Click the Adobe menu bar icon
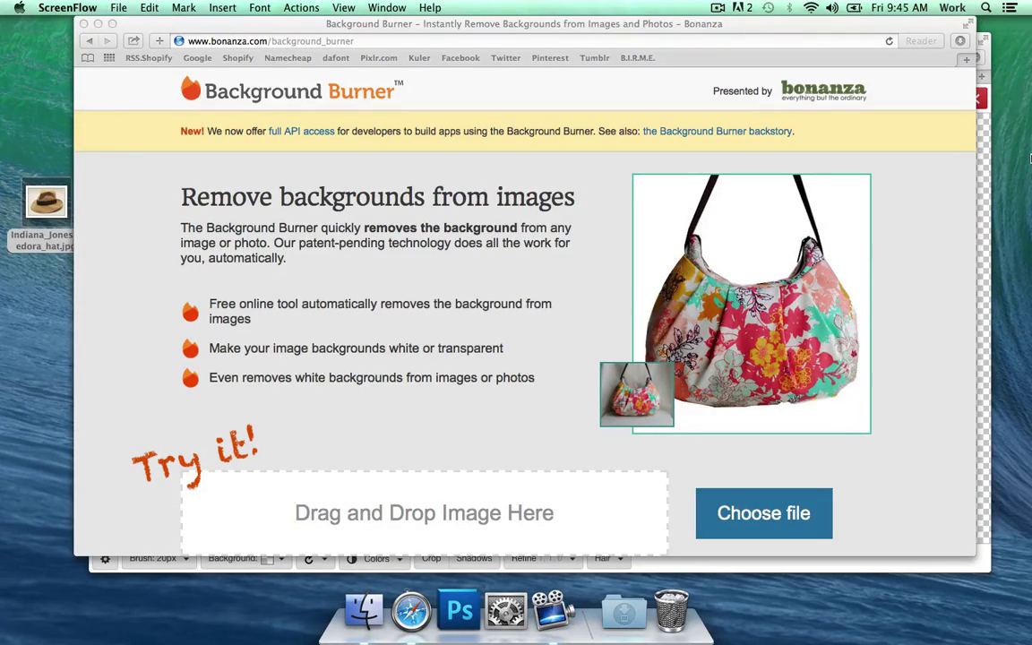Image resolution: width=1032 pixels, height=645 pixels. pos(743,8)
